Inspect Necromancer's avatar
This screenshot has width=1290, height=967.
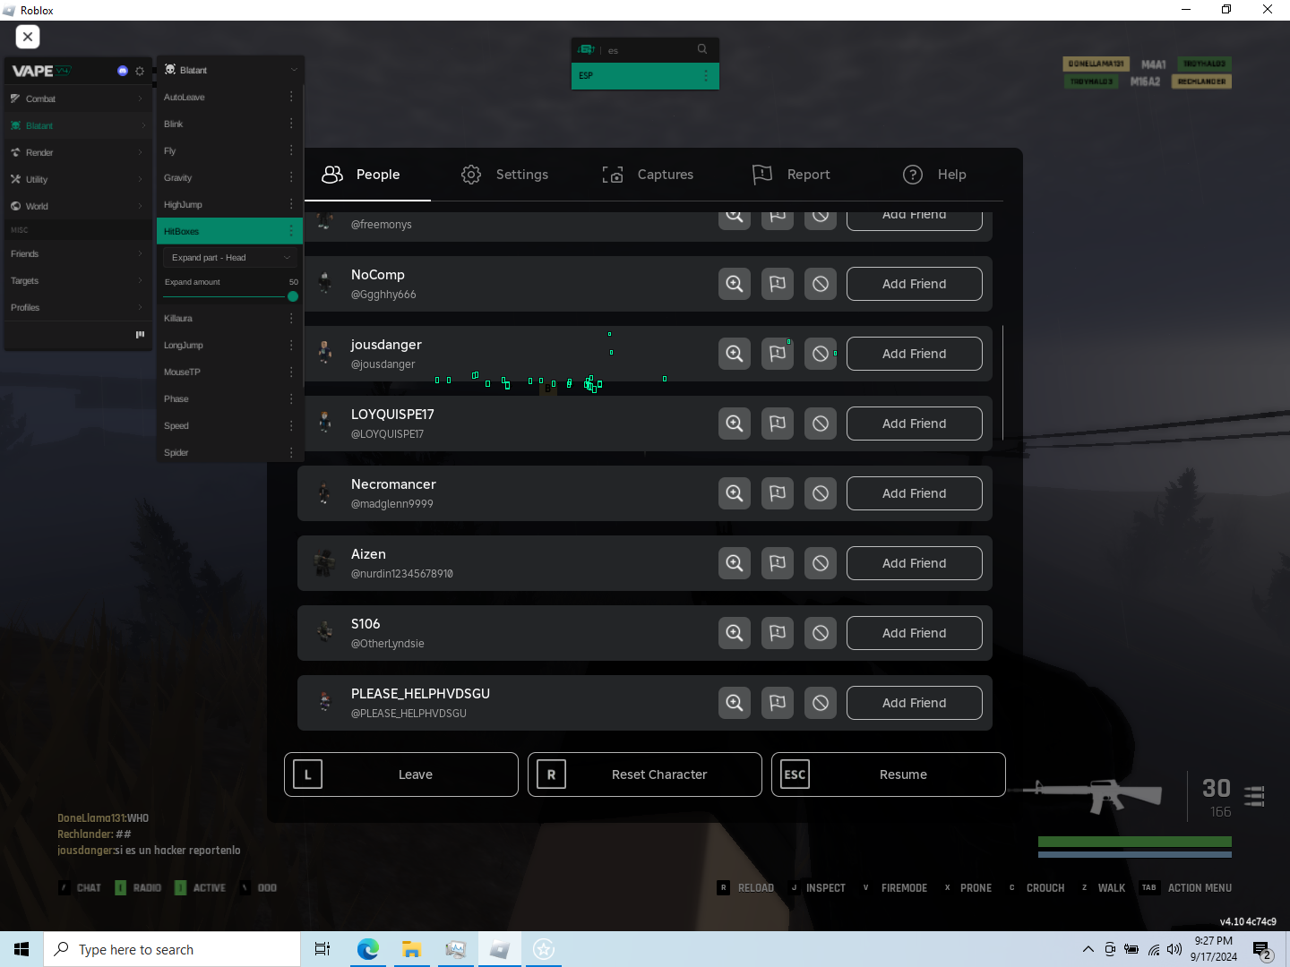735,493
